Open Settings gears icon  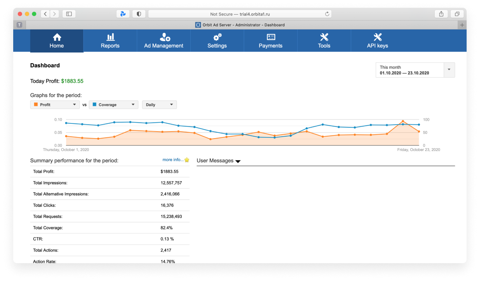point(217,37)
